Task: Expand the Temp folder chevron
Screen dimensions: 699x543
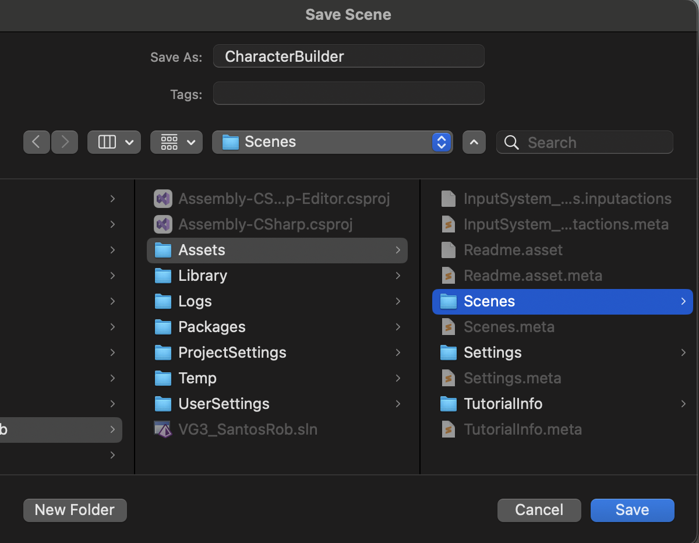Action: (x=398, y=378)
